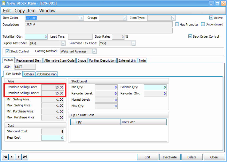Click the Min Qty field

pyautogui.click(x=106, y=87)
